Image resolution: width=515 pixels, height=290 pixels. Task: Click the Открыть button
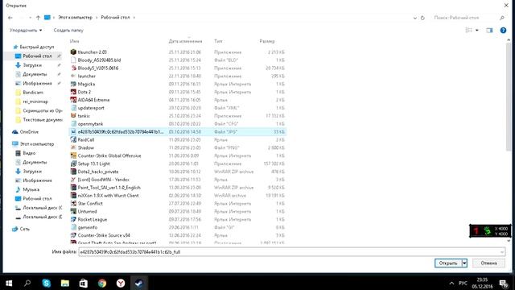[448, 263]
